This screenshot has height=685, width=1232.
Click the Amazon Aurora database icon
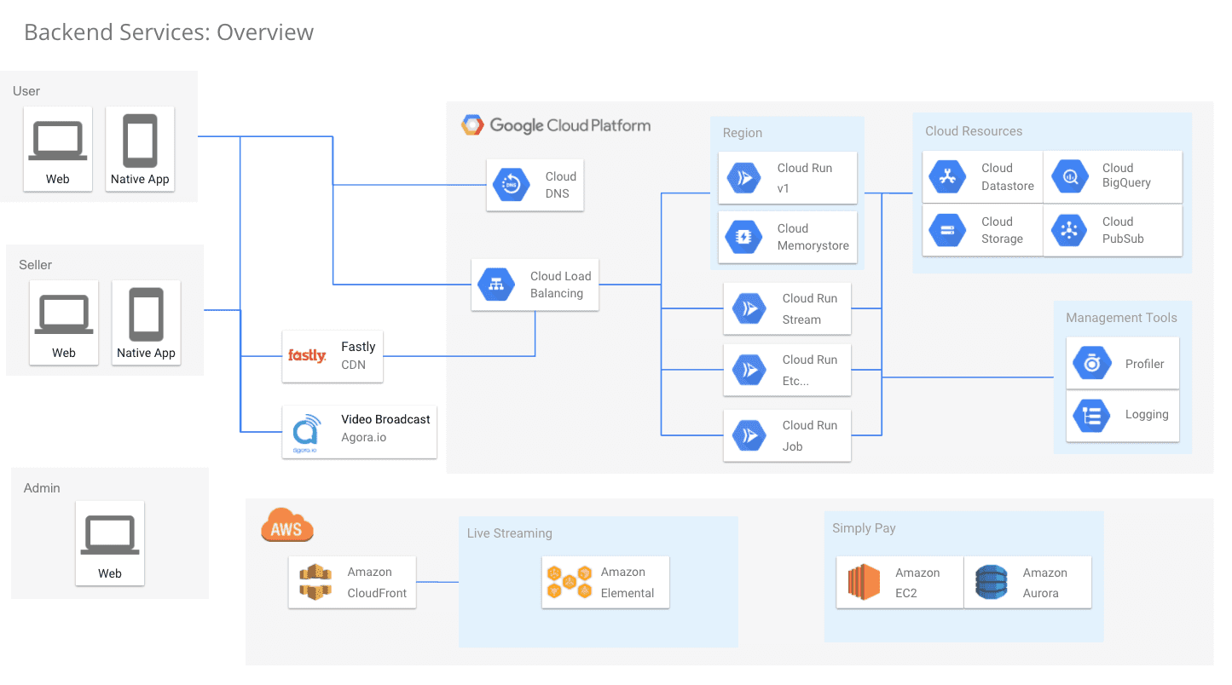click(x=991, y=583)
